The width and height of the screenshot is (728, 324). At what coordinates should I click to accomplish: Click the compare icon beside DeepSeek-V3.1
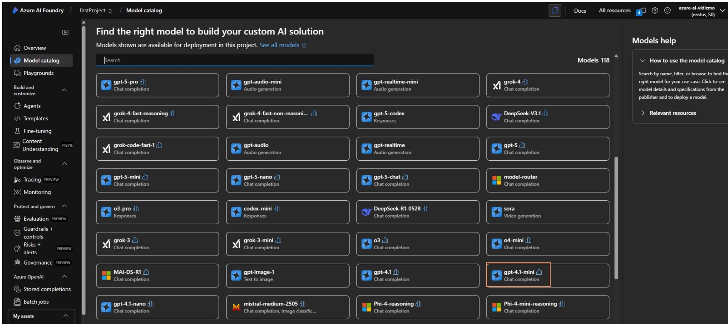coord(546,114)
